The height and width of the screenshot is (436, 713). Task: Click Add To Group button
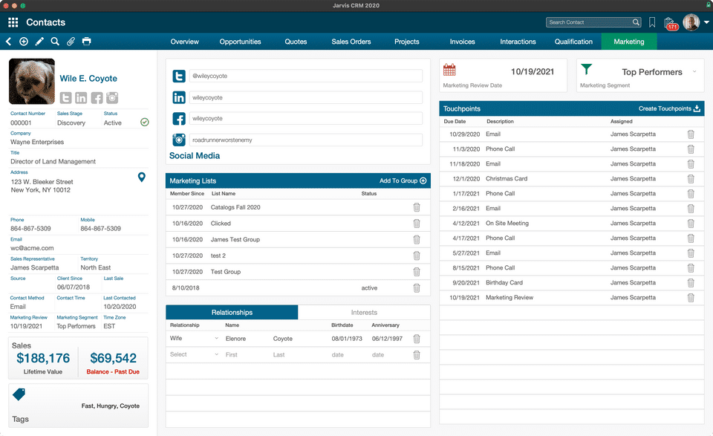403,180
